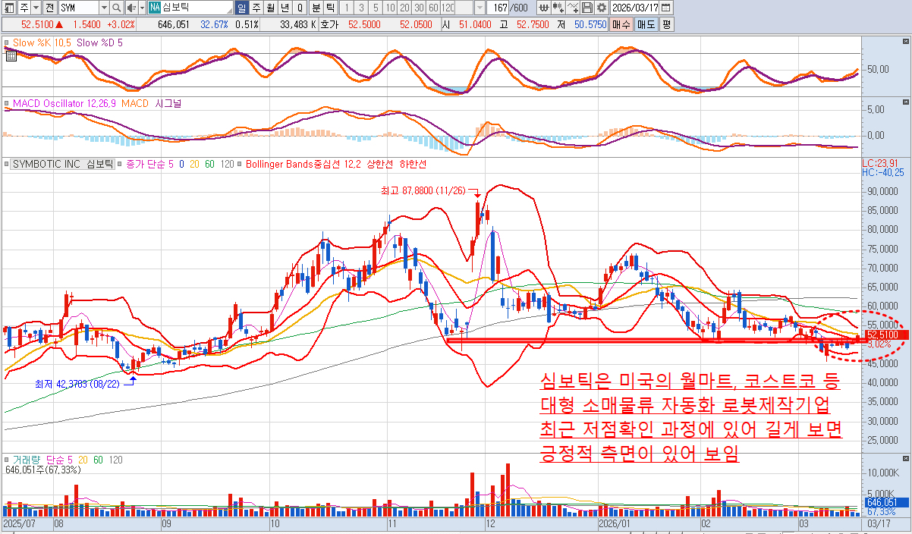Expand the dropdown next to 주 button
The image size is (912, 534).
(36, 8)
